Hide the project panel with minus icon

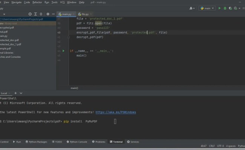tap(53, 14)
